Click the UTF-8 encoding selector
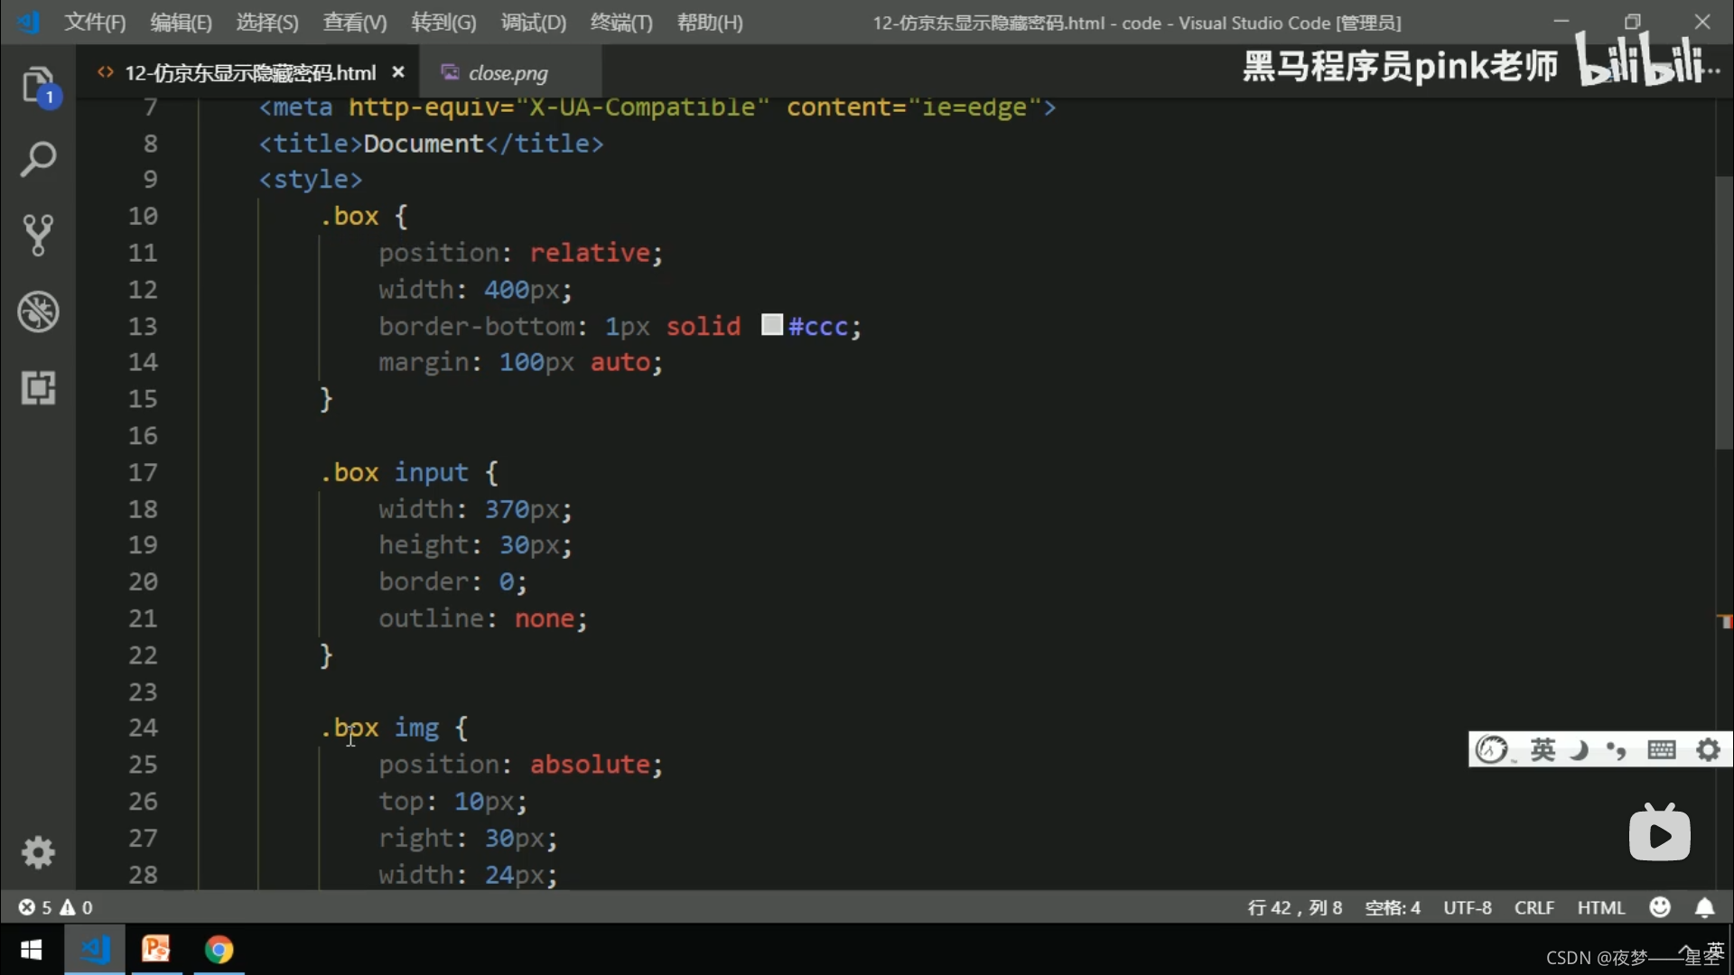This screenshot has height=975, width=1734. (x=1468, y=907)
